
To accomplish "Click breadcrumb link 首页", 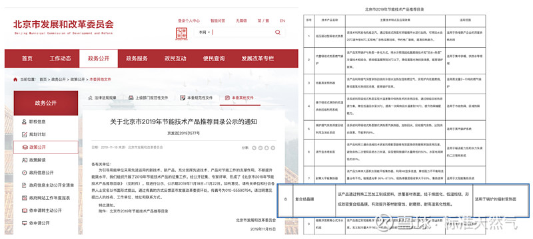I will (43, 79).
